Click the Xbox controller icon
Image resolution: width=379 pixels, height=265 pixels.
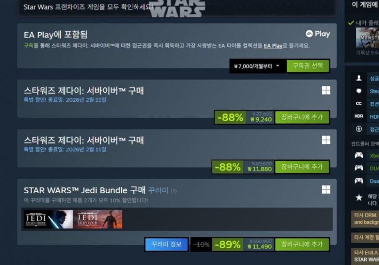tap(359, 155)
